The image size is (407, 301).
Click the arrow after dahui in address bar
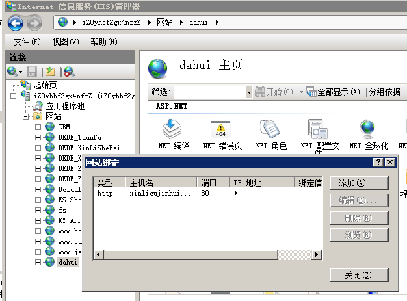pyautogui.click(x=217, y=23)
